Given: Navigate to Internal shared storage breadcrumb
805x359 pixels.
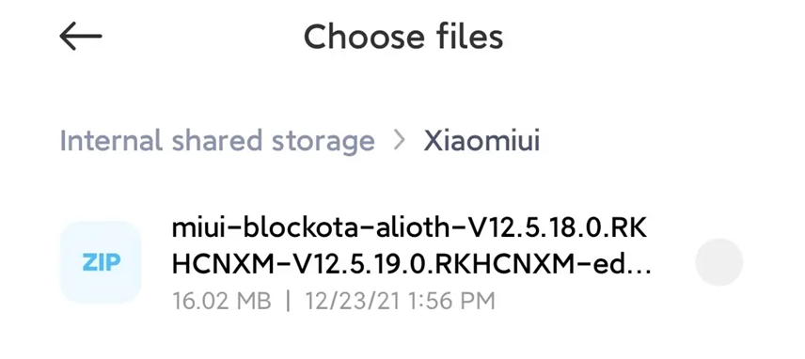Looking at the screenshot, I should pyautogui.click(x=217, y=141).
